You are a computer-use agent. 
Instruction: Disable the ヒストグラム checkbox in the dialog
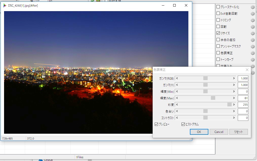click(x=183, y=124)
